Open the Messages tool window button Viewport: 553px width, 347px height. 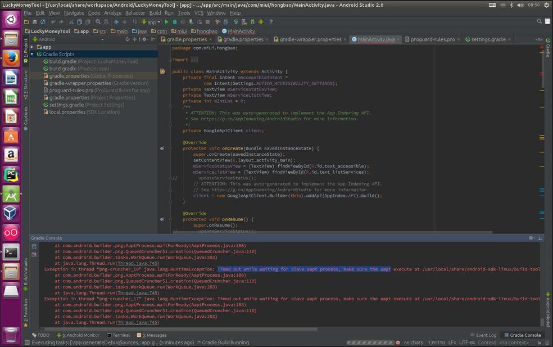point(152,335)
